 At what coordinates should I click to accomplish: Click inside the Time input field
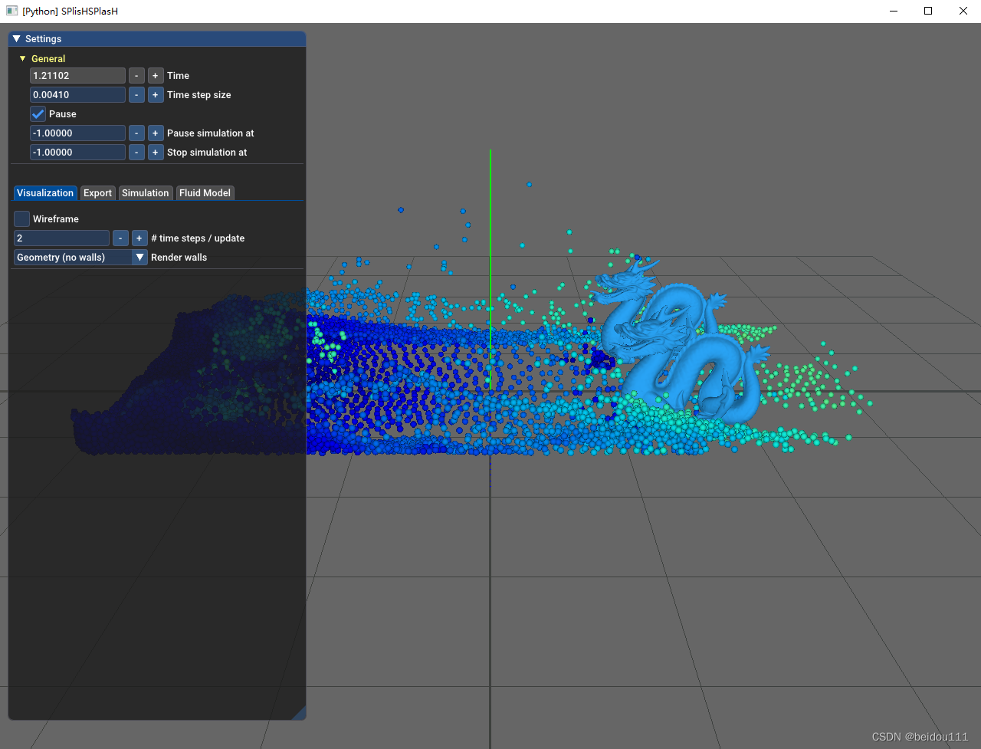click(x=77, y=75)
